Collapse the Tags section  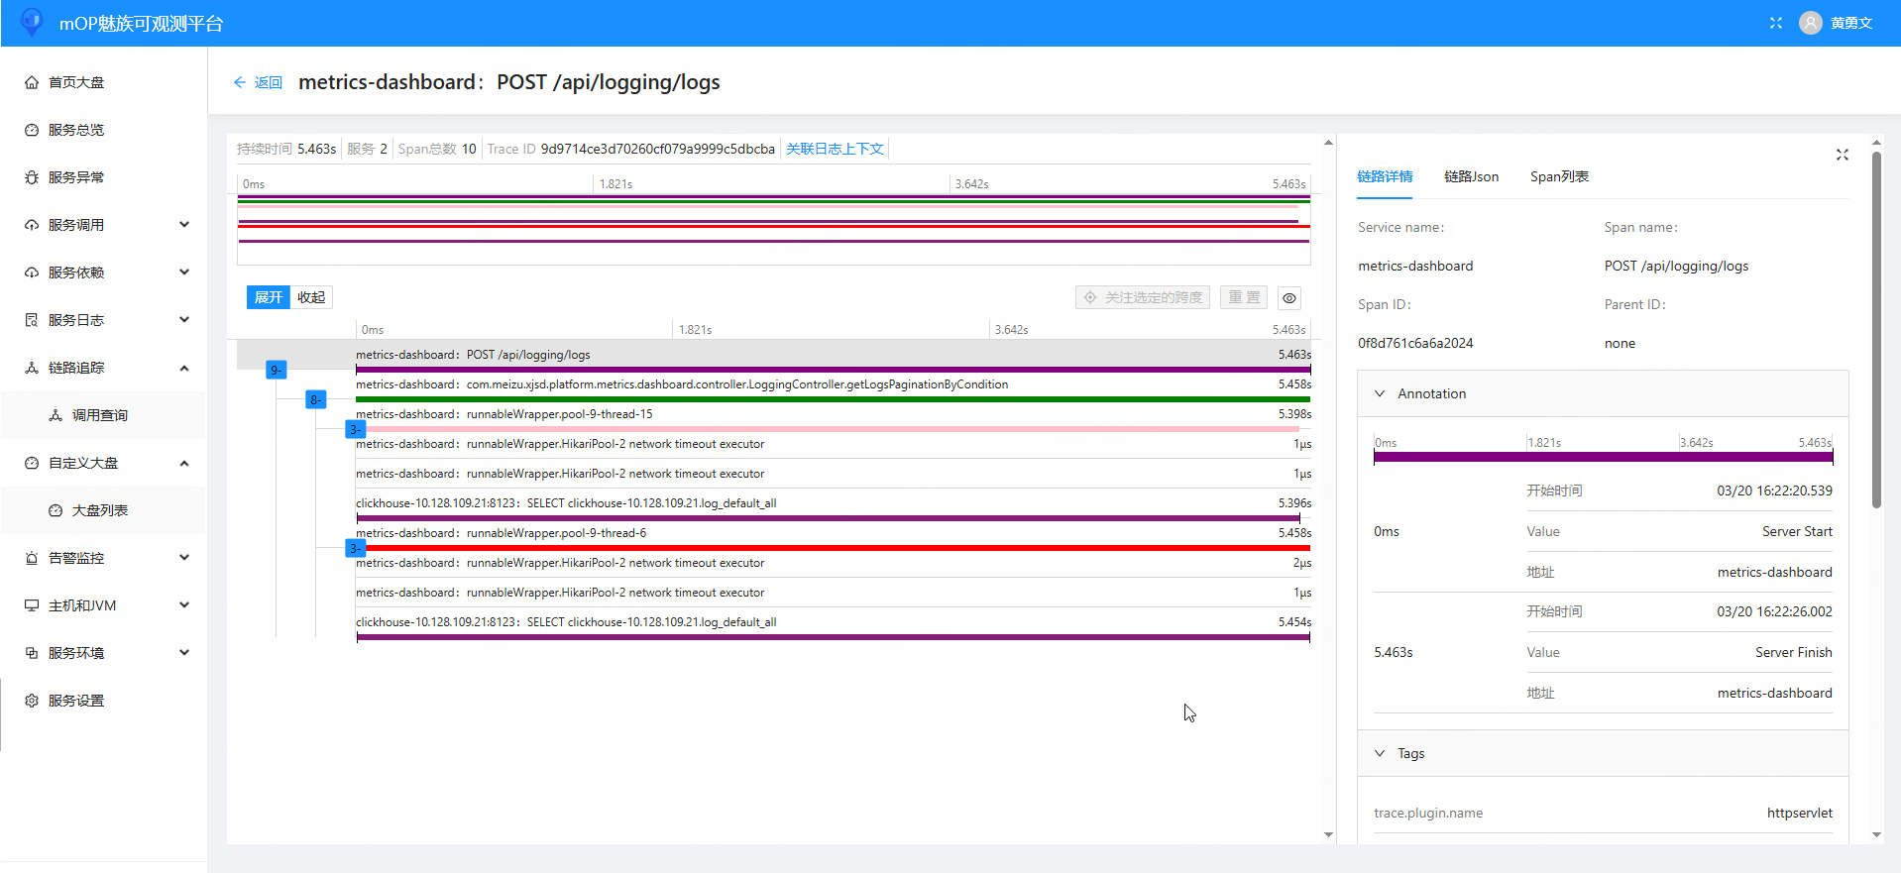pos(1380,753)
